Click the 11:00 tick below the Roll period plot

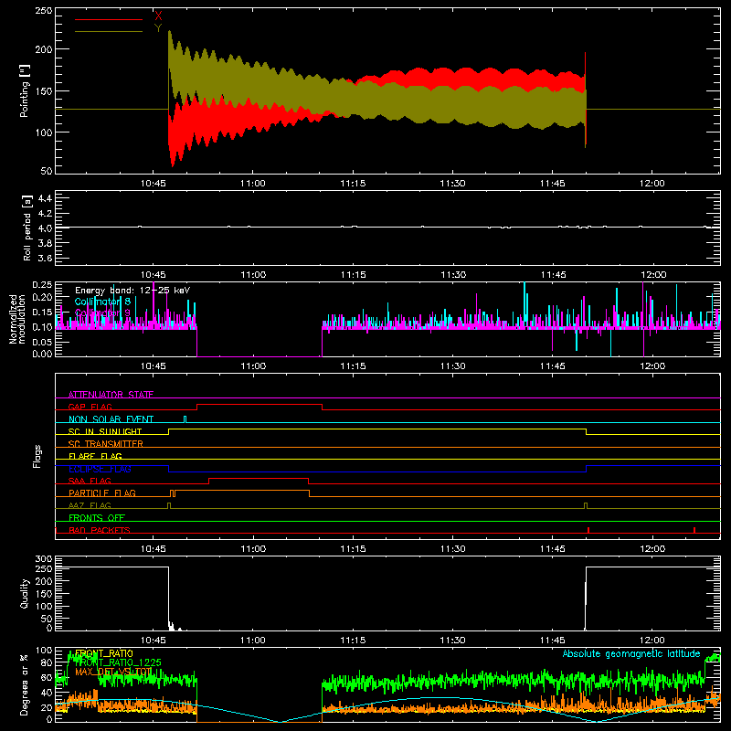point(253,275)
